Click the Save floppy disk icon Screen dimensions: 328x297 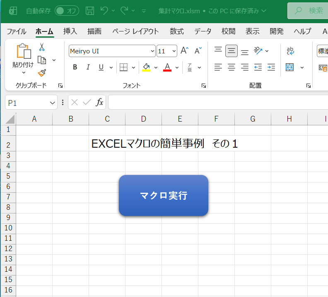[x=89, y=11]
